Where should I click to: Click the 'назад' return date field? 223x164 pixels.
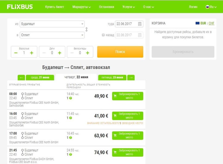129,35
